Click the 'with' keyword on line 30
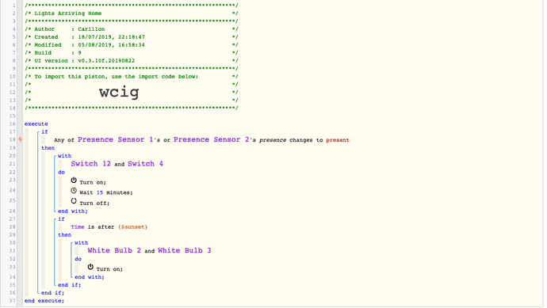Screen dimensions: 547x308 pos(82,242)
